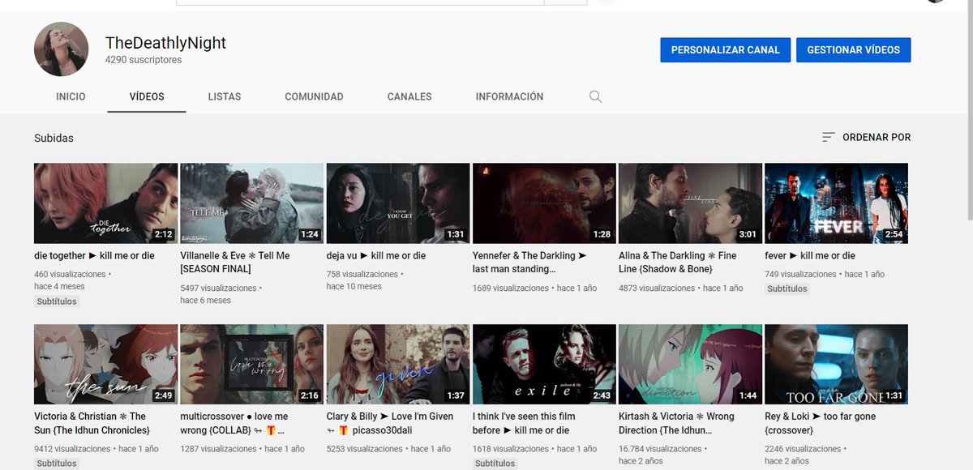
Task: Click the Subtítulos badge under 'I think I've seen this film'
Action: point(495,464)
